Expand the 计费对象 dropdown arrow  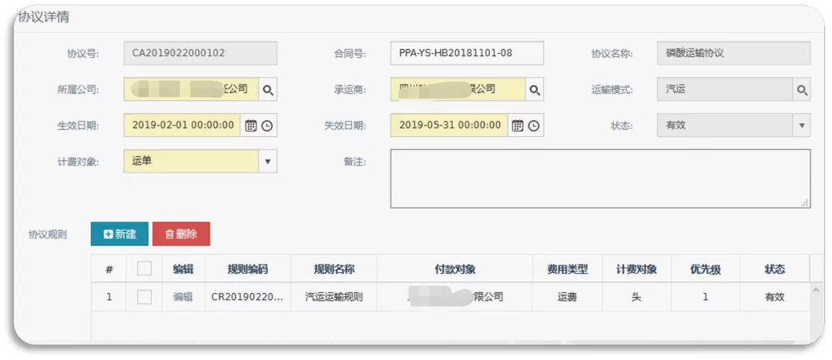pos(267,162)
